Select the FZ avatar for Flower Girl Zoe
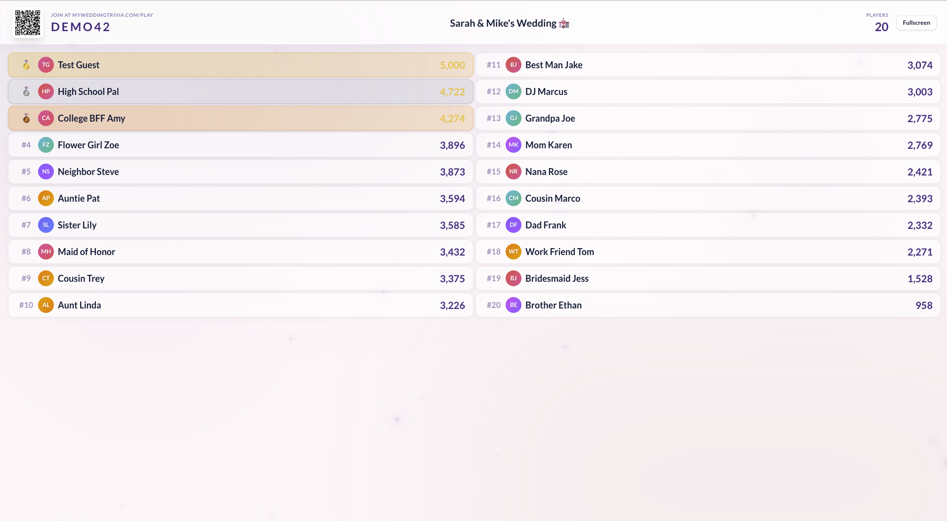Viewport: 947px width, 521px height. point(46,145)
